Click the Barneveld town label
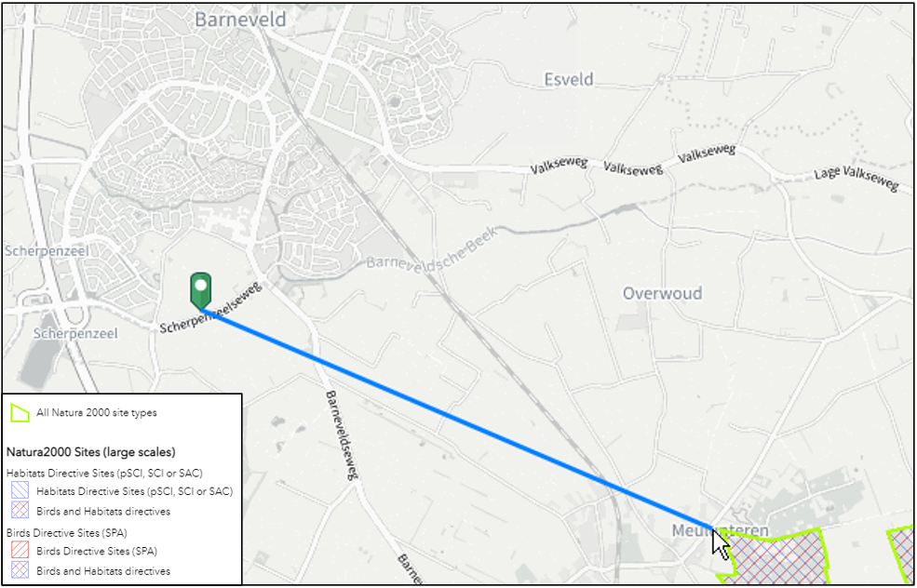 (240, 20)
